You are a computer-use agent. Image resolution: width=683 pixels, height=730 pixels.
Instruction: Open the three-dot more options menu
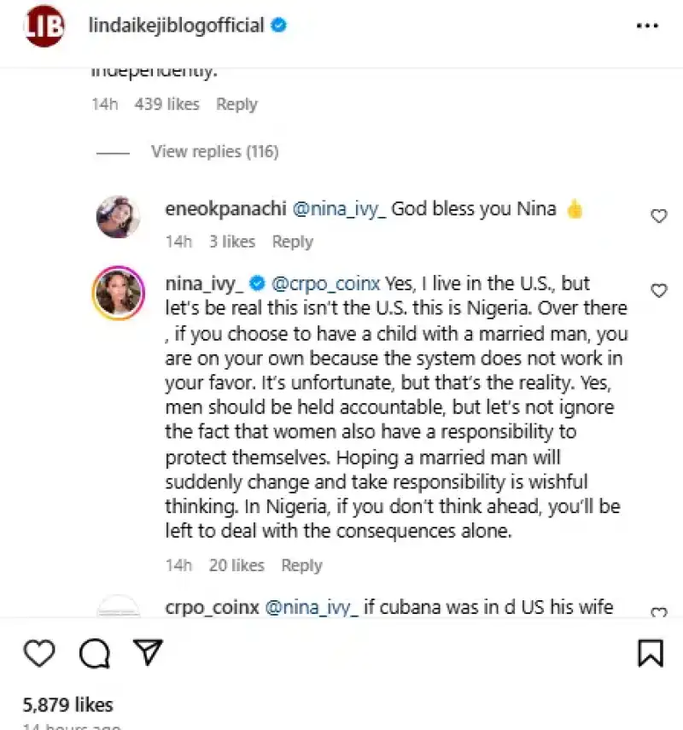point(648,26)
